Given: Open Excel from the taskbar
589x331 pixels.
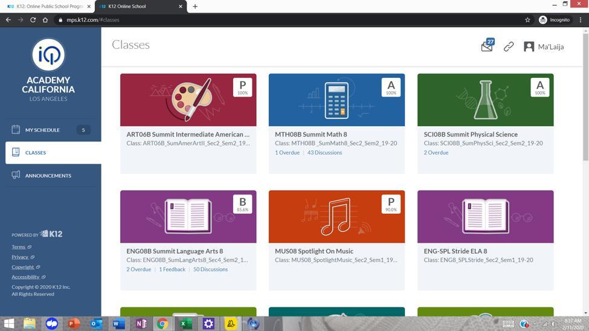Looking at the screenshot, I should 185,324.
